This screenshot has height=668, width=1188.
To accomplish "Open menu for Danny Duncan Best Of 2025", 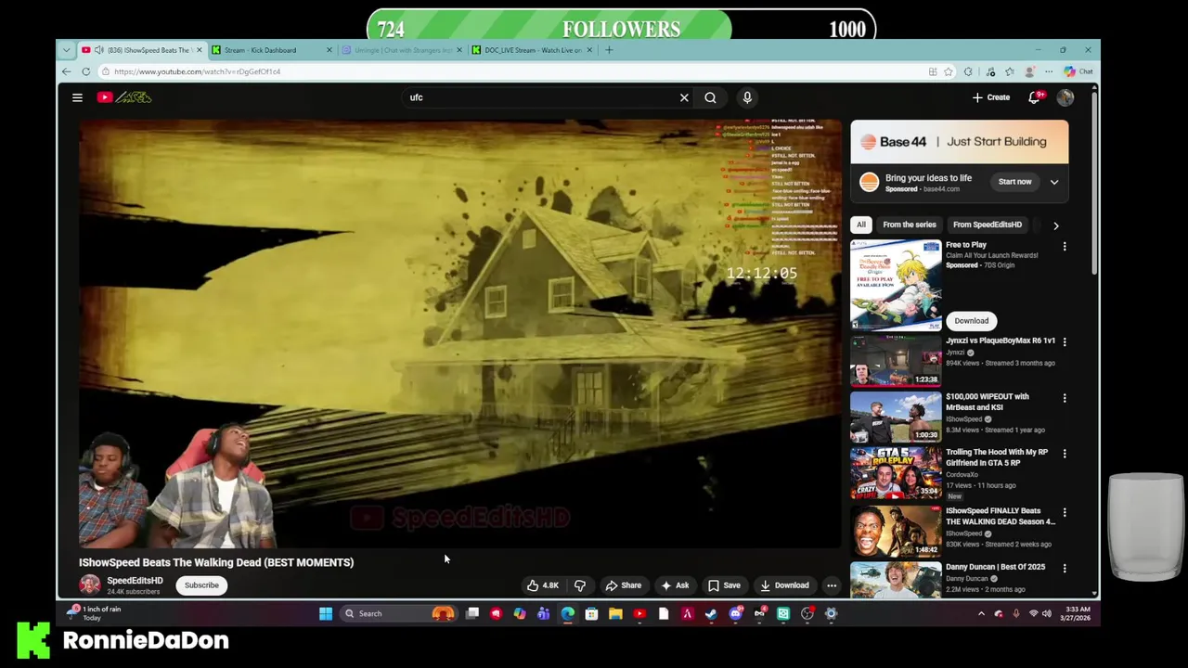I will point(1065,568).
